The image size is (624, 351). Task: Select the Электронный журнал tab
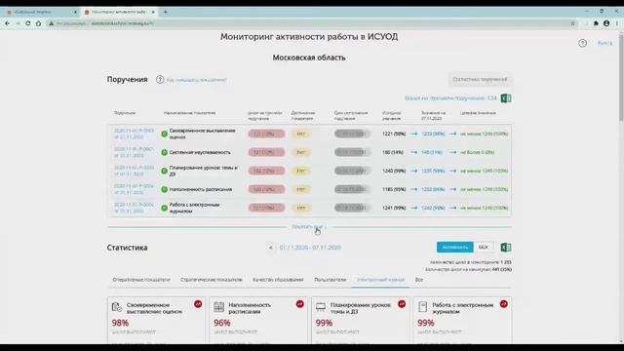[x=380, y=280]
